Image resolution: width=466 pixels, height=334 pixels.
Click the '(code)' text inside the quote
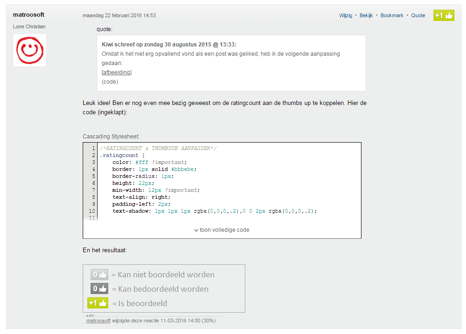click(110, 82)
